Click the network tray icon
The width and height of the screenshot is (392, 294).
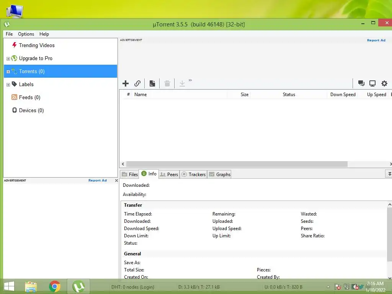pos(346,287)
